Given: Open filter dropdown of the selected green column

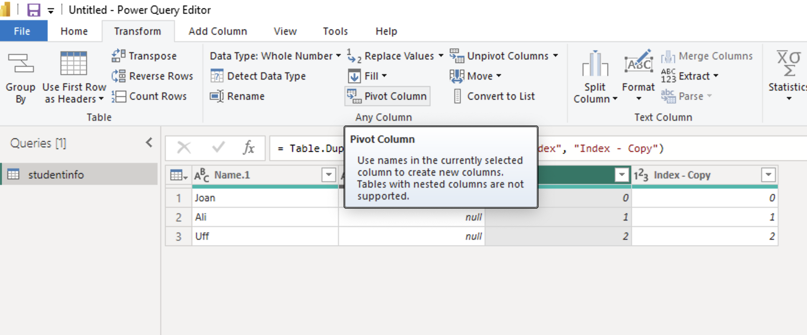Looking at the screenshot, I should (622, 175).
